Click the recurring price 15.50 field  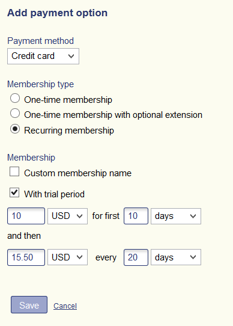pos(26,257)
